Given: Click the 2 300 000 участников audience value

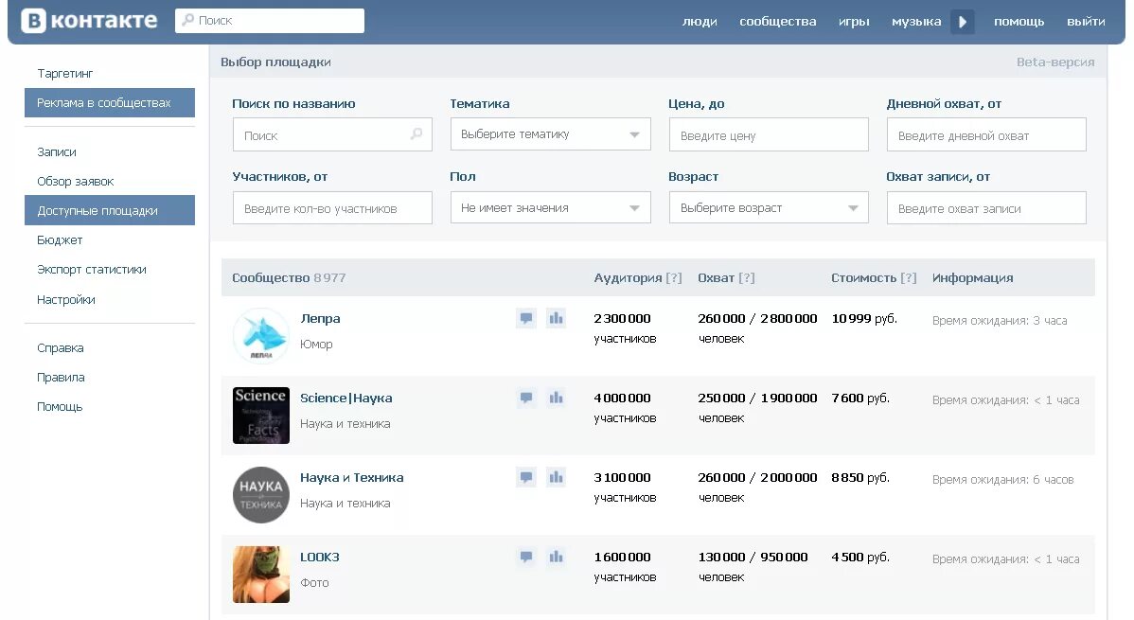Looking at the screenshot, I should point(625,328).
